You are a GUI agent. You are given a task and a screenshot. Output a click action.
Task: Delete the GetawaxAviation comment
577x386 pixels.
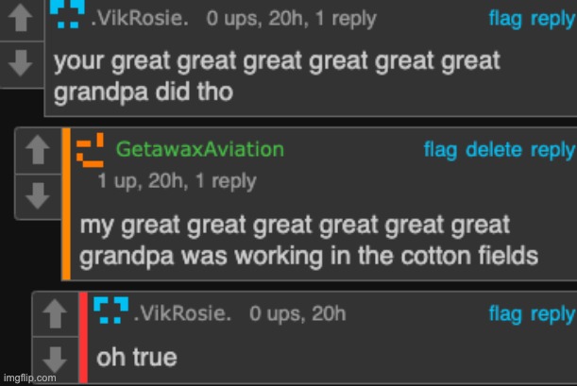pos(494,149)
